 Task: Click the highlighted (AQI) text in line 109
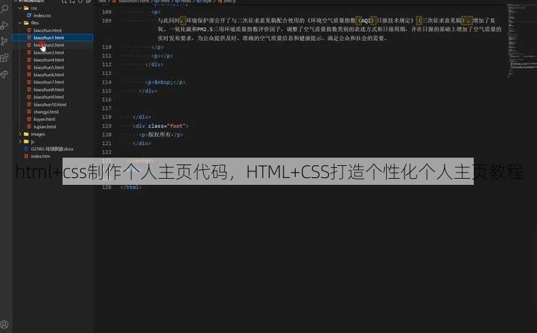(x=366, y=20)
